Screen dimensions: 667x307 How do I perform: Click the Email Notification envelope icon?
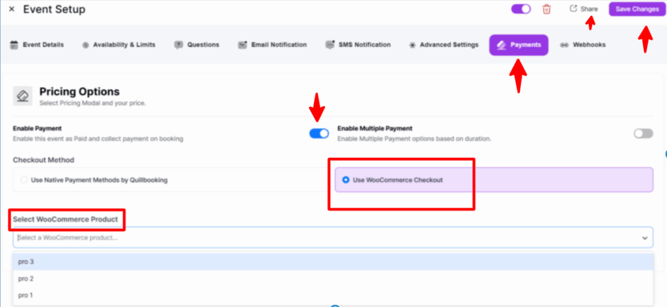(x=242, y=45)
